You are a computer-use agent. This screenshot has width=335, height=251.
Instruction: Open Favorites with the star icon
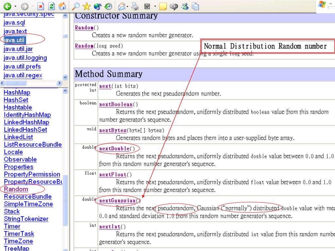[x=86, y=7]
